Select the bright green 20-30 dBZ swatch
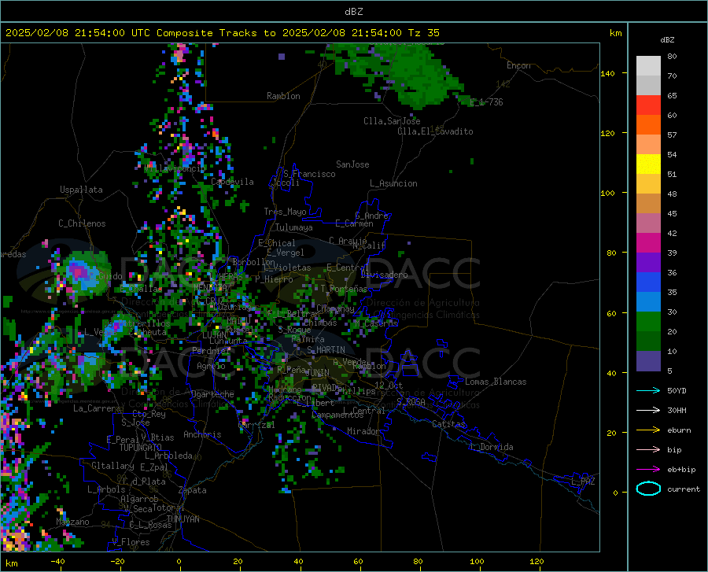The width and height of the screenshot is (708, 572). [648, 322]
